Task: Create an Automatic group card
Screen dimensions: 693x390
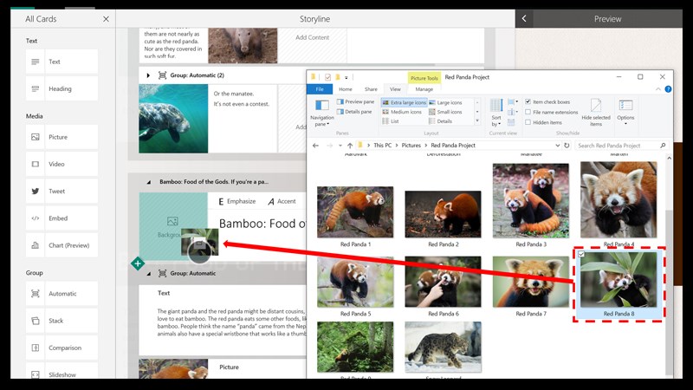Action: click(62, 294)
